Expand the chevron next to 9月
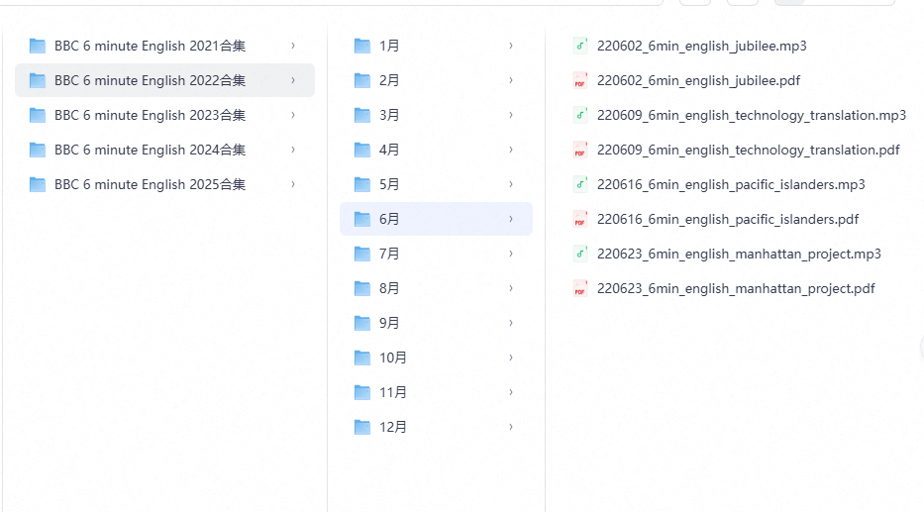The width and height of the screenshot is (924, 512). pyautogui.click(x=511, y=324)
